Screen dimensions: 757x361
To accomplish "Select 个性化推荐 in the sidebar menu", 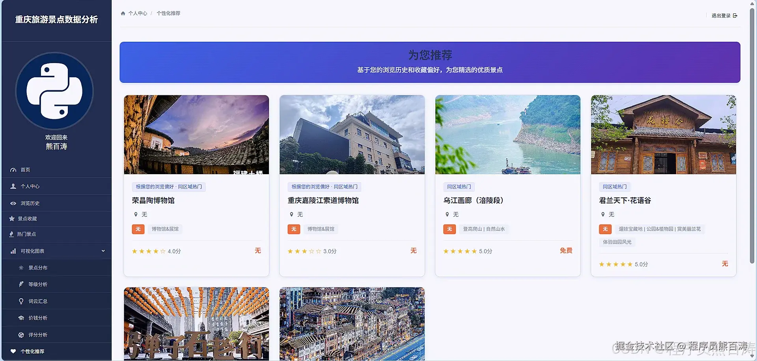I will 34,351.
